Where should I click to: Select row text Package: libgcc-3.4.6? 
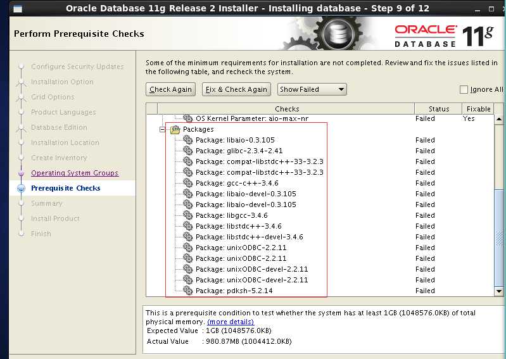click(x=231, y=215)
